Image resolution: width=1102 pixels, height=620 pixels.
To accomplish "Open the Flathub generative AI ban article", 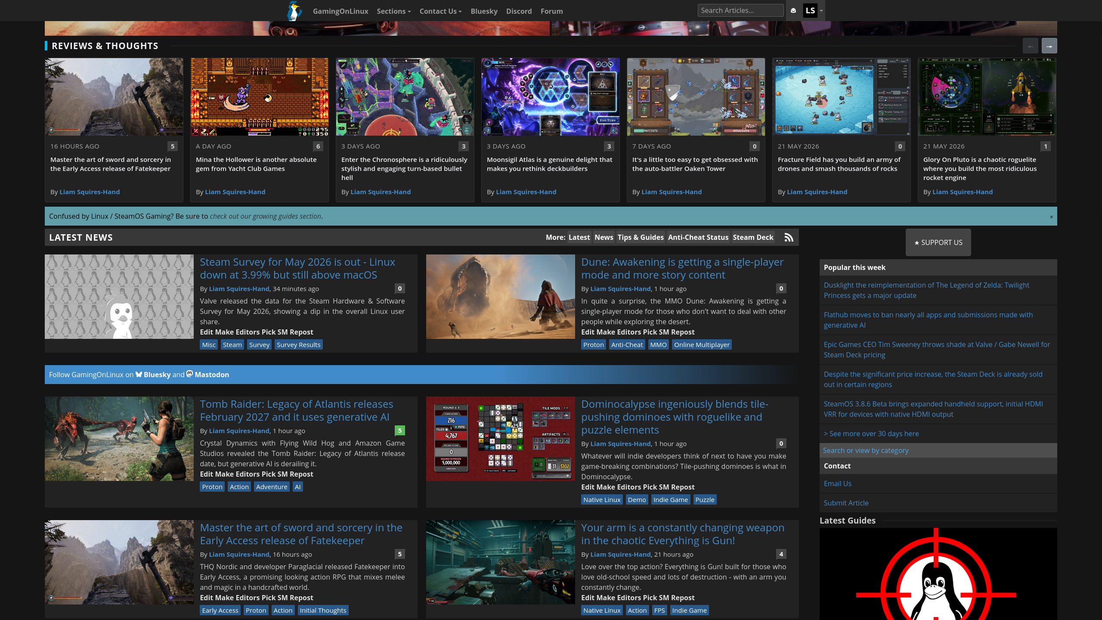I will [x=928, y=320].
